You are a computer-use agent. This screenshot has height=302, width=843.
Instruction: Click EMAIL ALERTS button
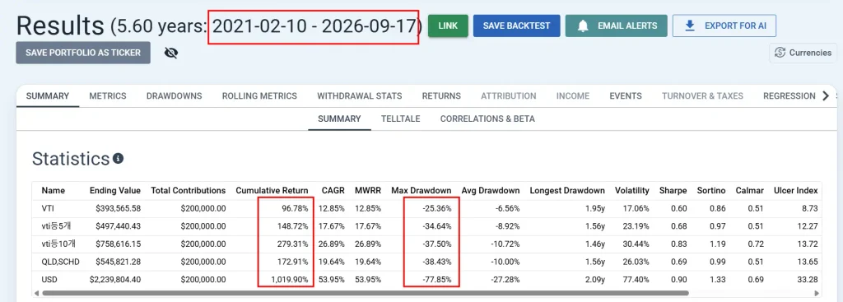pos(616,26)
